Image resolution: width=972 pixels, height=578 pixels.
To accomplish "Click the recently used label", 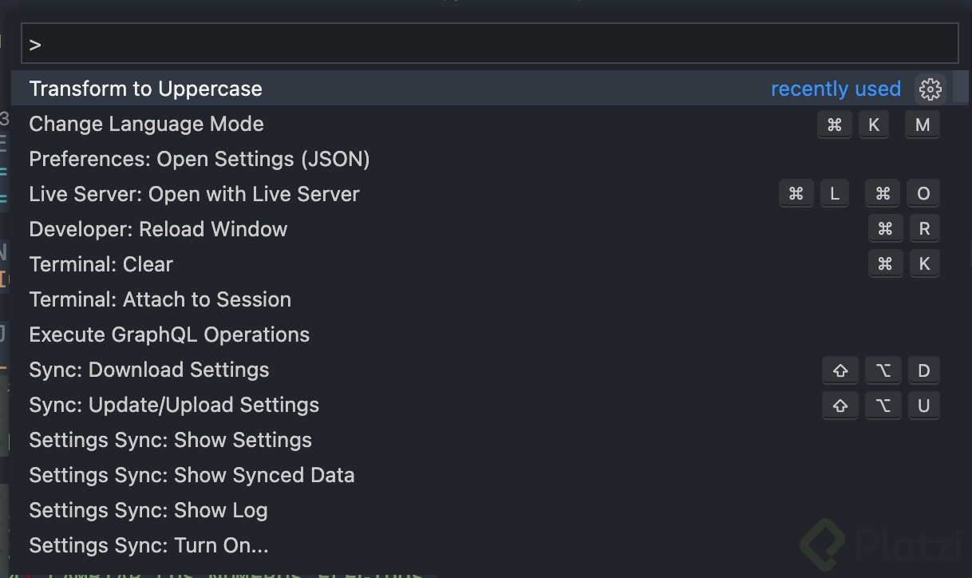I will click(836, 89).
